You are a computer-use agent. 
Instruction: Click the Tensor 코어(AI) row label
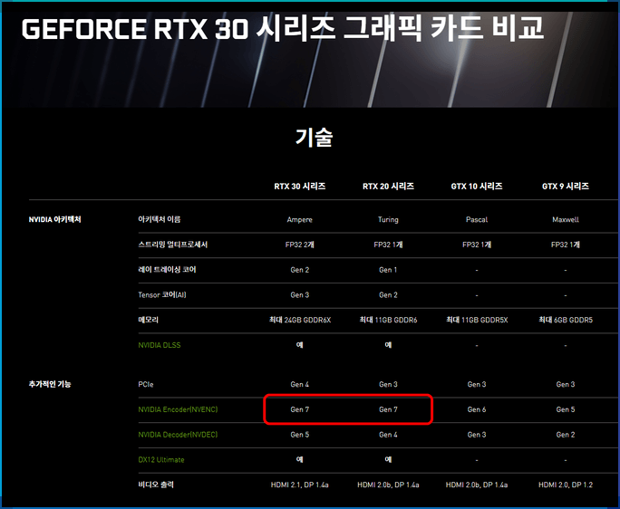(162, 295)
